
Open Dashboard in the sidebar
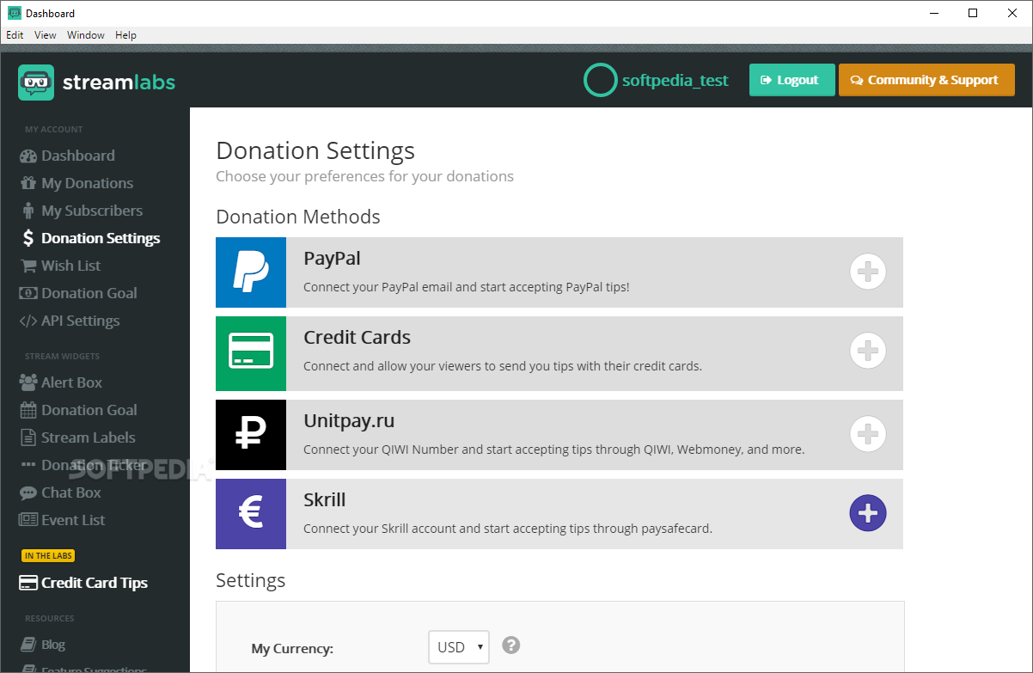67,156
